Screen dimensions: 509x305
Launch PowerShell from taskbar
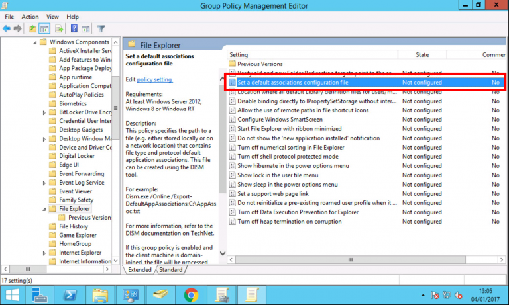click(70, 295)
